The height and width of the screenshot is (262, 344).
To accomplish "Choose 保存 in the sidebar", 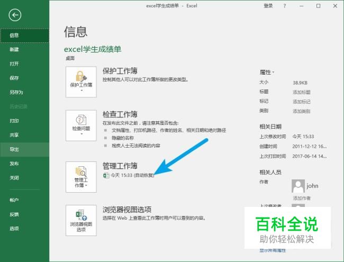I will point(24,78).
